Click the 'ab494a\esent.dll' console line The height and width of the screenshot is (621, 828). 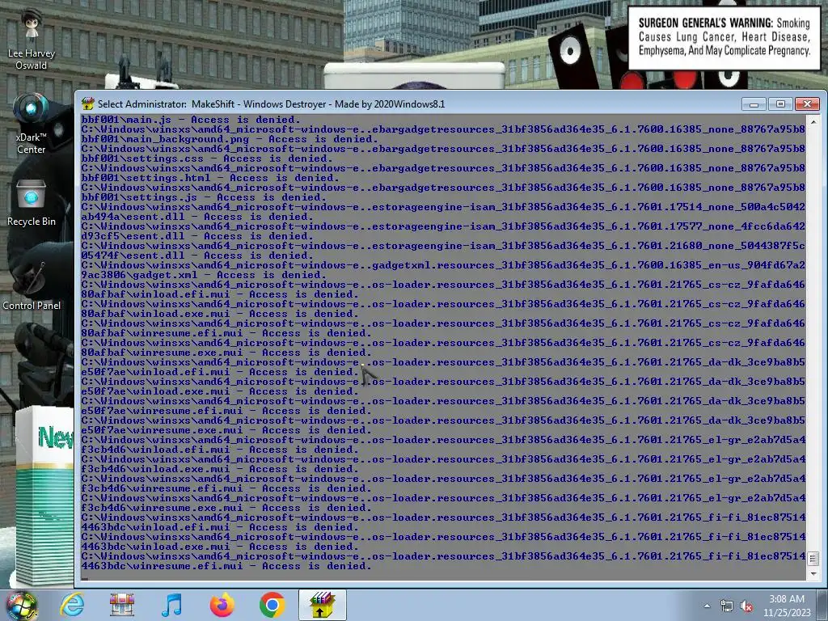coord(197,217)
